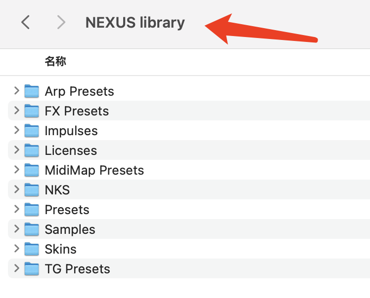The height and width of the screenshot is (298, 370).
Task: Click the Impulses folder name
Action: click(71, 131)
